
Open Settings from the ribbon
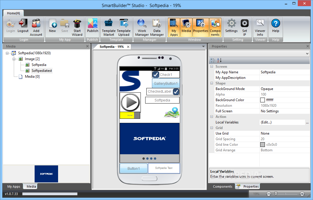(x=231, y=26)
